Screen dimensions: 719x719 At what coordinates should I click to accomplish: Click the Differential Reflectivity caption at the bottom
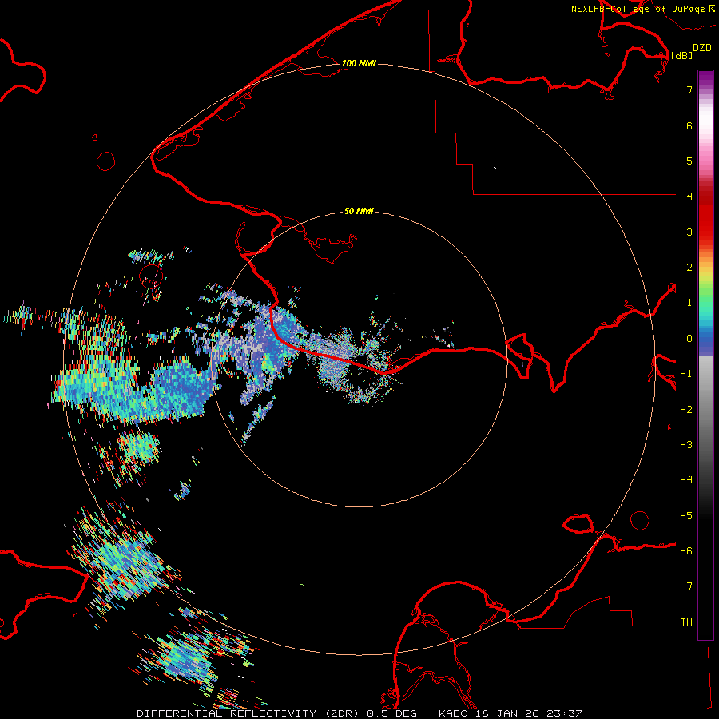[359, 713]
